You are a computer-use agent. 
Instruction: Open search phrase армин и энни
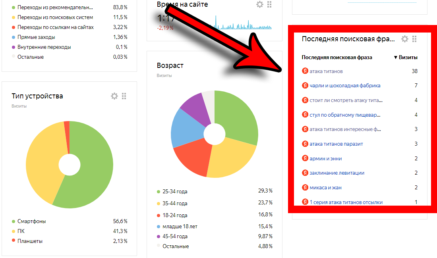coord(326,159)
